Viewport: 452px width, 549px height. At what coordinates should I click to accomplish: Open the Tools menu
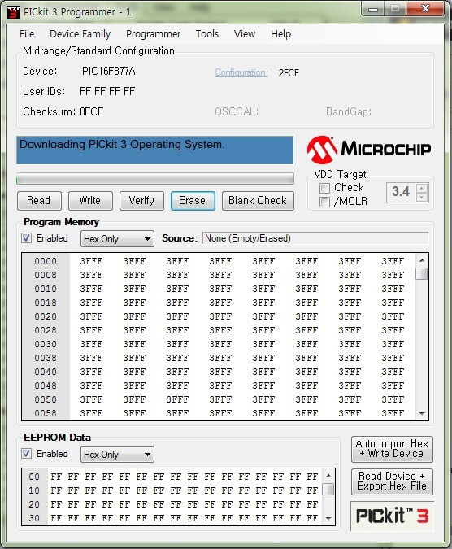[207, 34]
